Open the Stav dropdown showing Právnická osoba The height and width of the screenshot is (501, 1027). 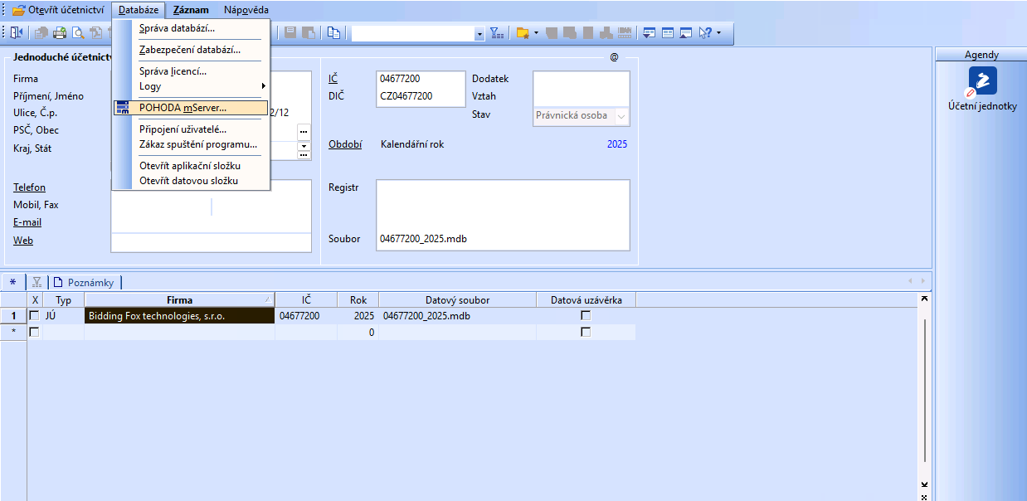(621, 116)
